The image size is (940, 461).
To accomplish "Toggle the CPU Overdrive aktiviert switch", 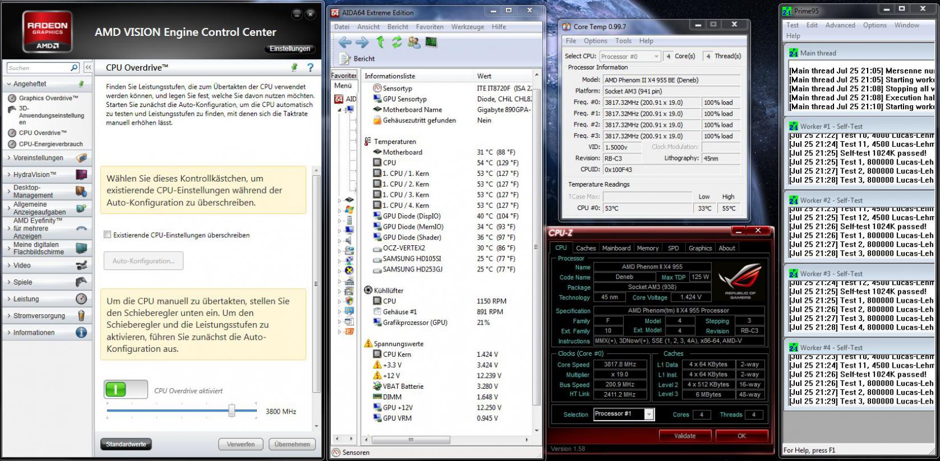I will [x=126, y=389].
